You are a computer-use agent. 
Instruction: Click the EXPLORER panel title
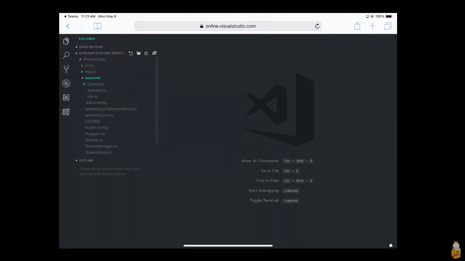tap(87, 39)
